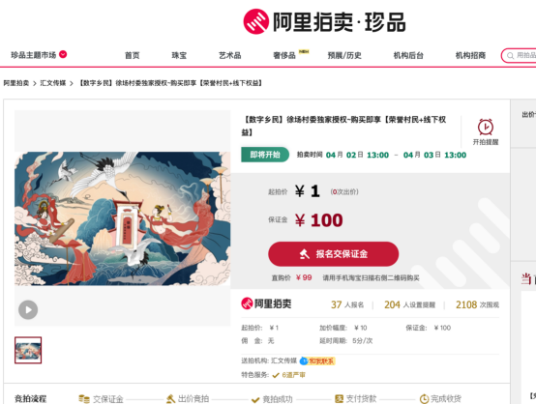Screen dimensions: 536x404
Task: Click the search input field
Action: point(525,56)
